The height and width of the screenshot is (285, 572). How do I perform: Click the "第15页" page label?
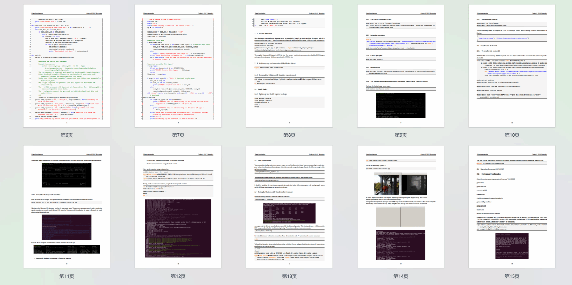pos(512,276)
